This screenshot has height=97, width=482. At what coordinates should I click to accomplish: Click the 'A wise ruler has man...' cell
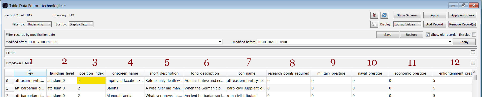(164, 88)
